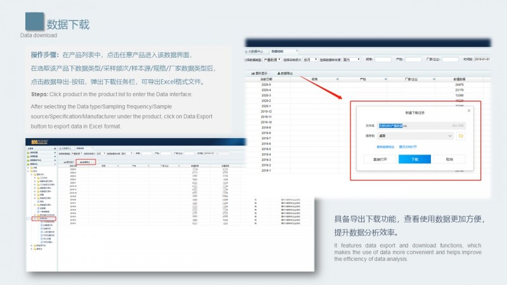Click the 规格 text input field in filter bar
Viewport: 507px width, 285px height.
coord(382,60)
